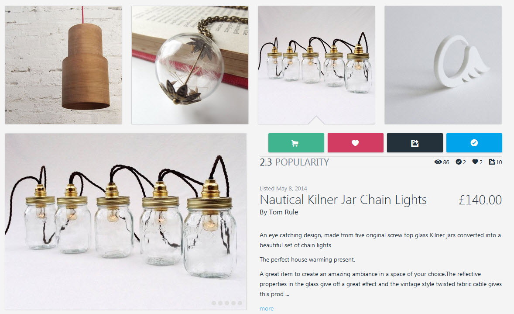
Task: Select the first image carousel dot
Action: (x=214, y=303)
